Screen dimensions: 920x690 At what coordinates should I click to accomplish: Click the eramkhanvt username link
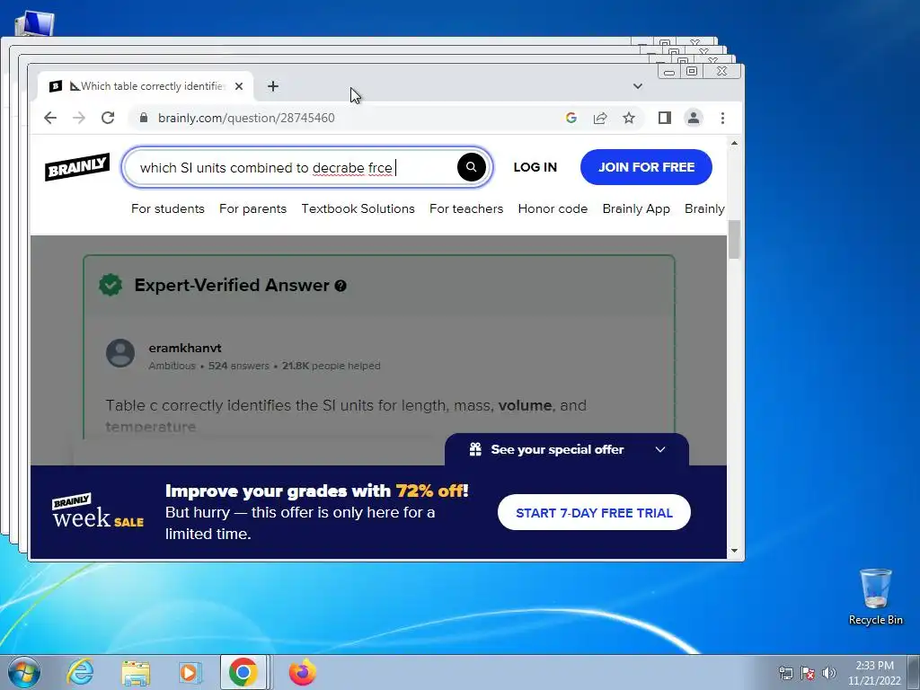click(x=185, y=348)
